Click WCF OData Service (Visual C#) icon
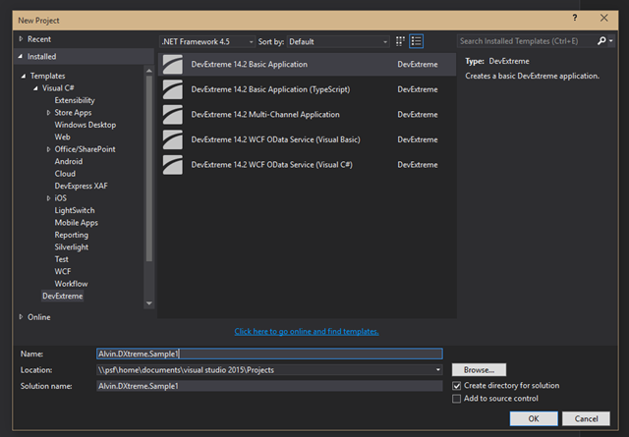This screenshot has height=437, width=629. (173, 165)
